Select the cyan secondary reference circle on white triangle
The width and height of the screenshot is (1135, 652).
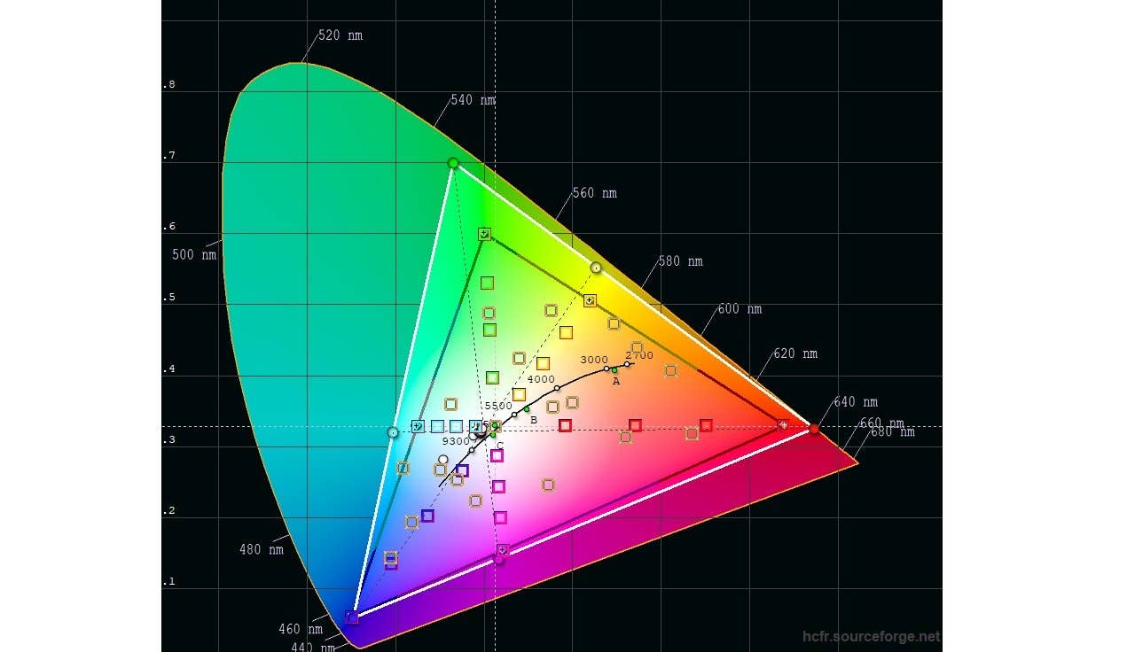click(393, 432)
